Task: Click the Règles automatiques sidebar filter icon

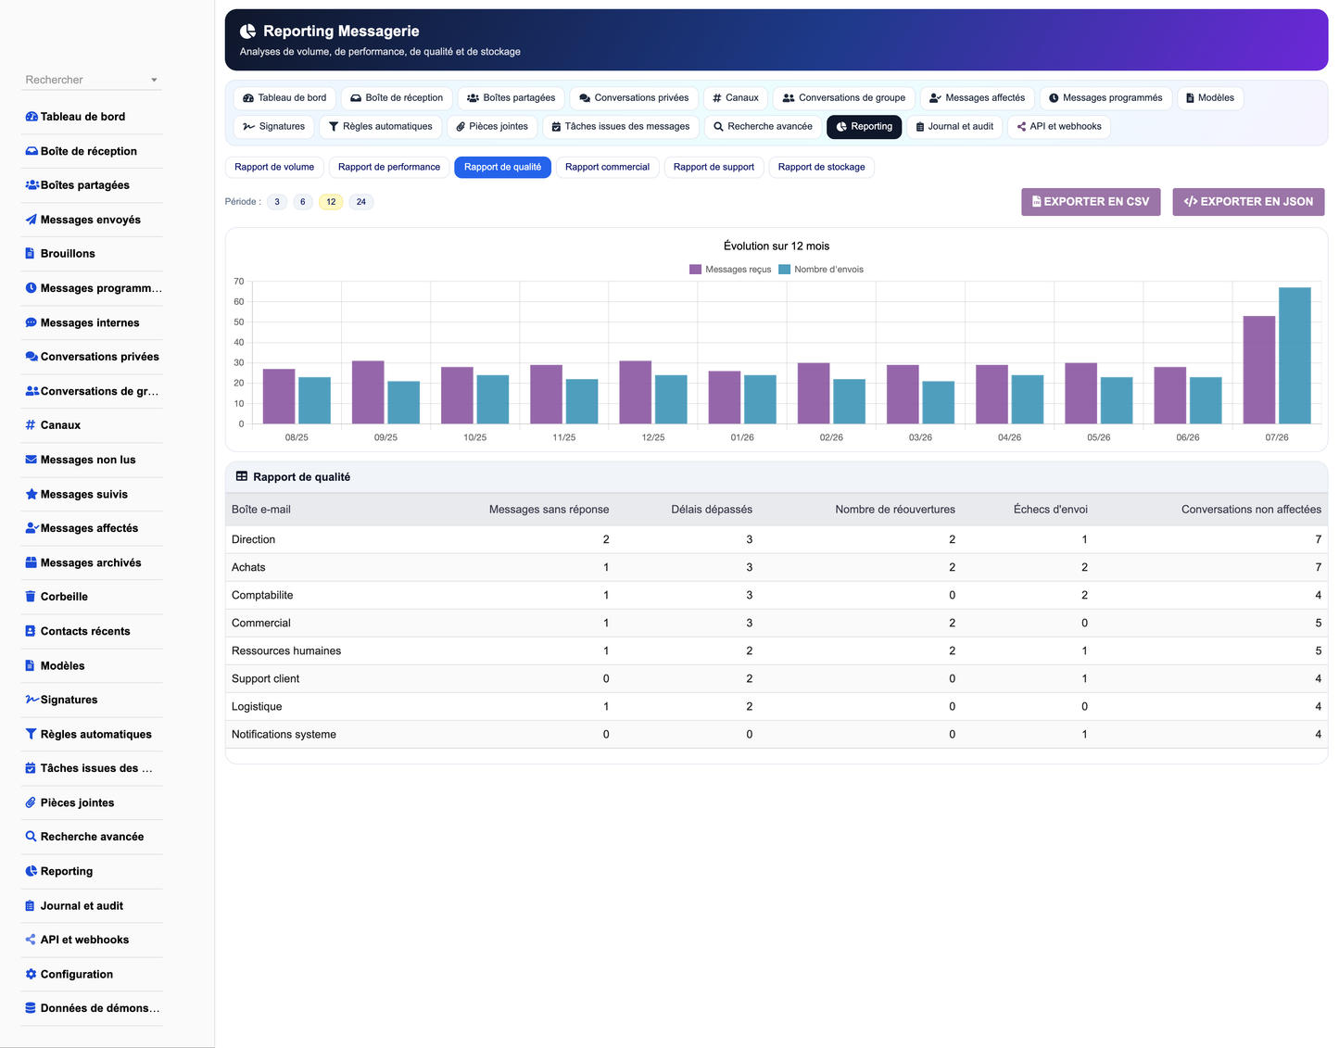Action: click(x=32, y=734)
